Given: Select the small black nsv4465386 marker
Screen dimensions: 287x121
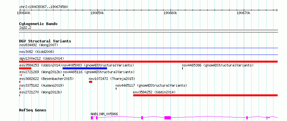Looking at the screenshot, I should 183,68.
